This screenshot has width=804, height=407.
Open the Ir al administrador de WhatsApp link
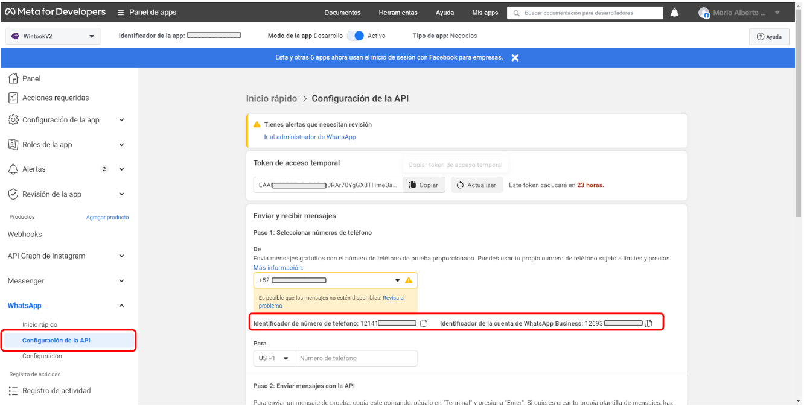pos(310,137)
